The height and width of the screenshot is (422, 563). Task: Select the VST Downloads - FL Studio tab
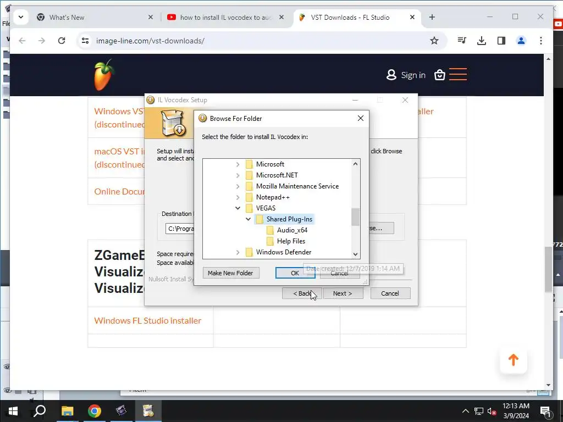pos(350,17)
